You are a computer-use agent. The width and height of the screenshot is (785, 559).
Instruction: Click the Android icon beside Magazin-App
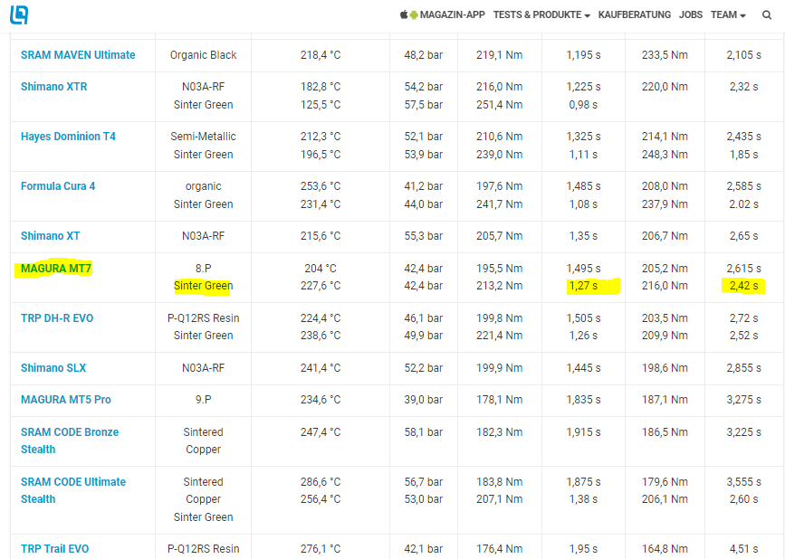coord(414,15)
